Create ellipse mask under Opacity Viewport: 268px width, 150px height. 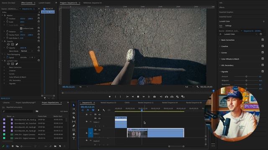click(8, 45)
